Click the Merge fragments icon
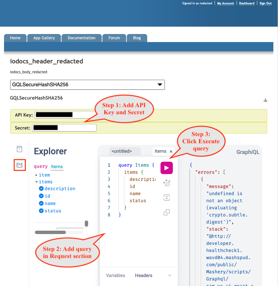The image size is (278, 286). (167, 198)
